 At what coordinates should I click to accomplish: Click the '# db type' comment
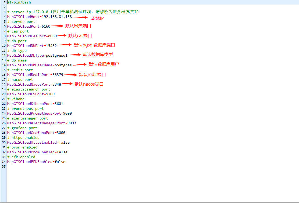point(17,51)
